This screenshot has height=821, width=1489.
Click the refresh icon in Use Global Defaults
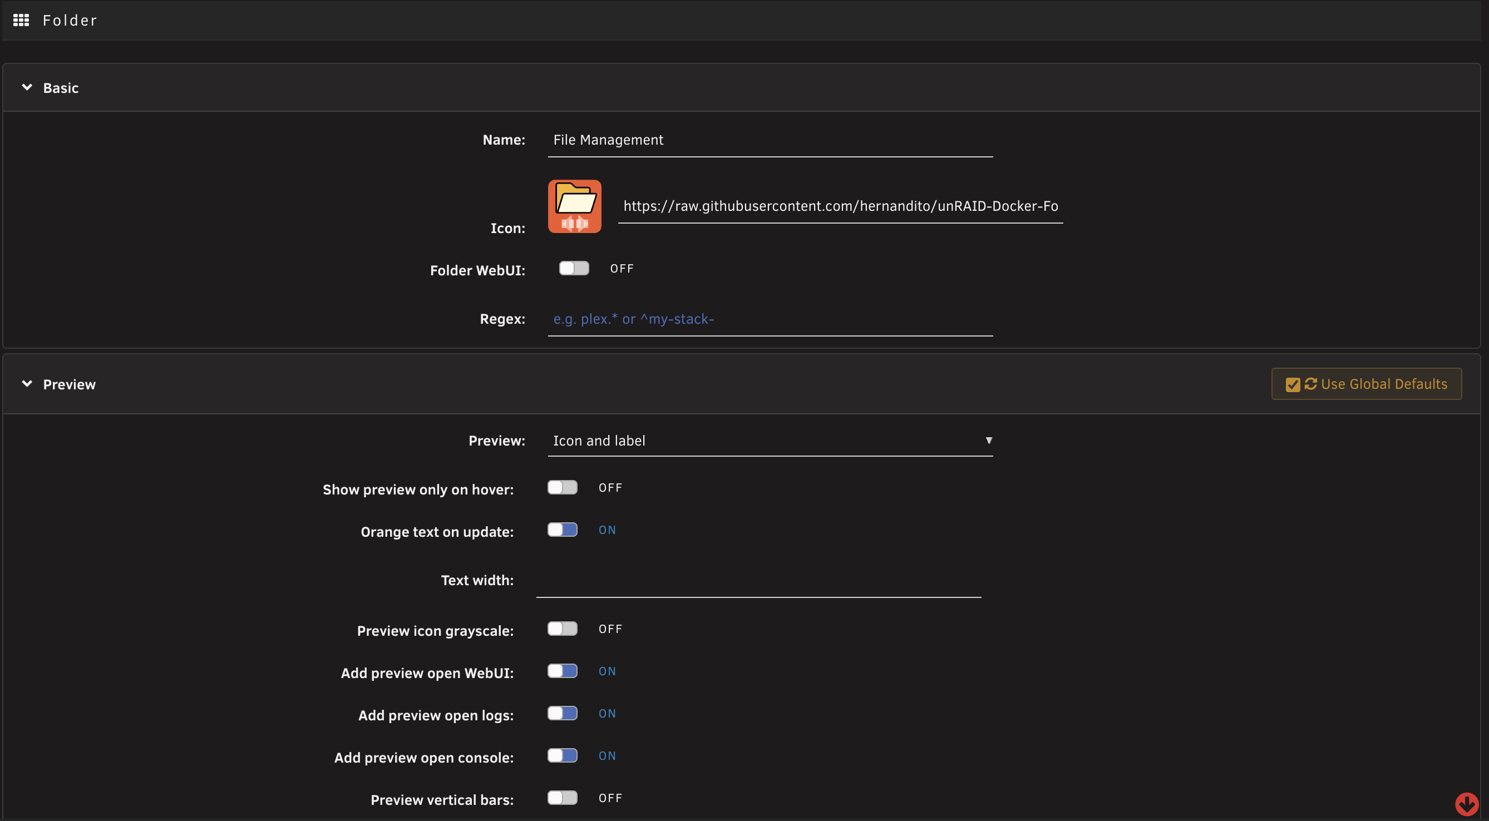1310,384
